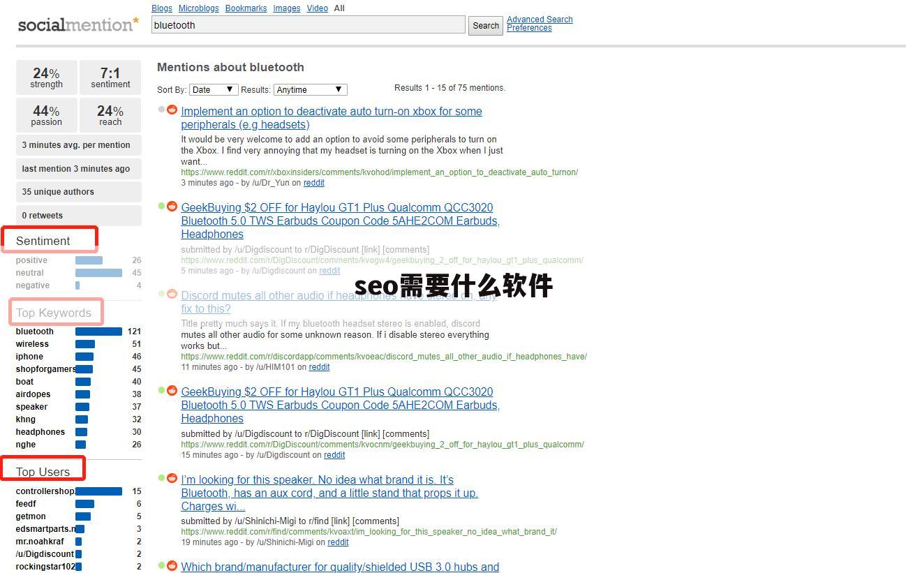Screen dimensions: 906x573
Task: Switch to the Video tab
Action: pyautogui.click(x=317, y=8)
